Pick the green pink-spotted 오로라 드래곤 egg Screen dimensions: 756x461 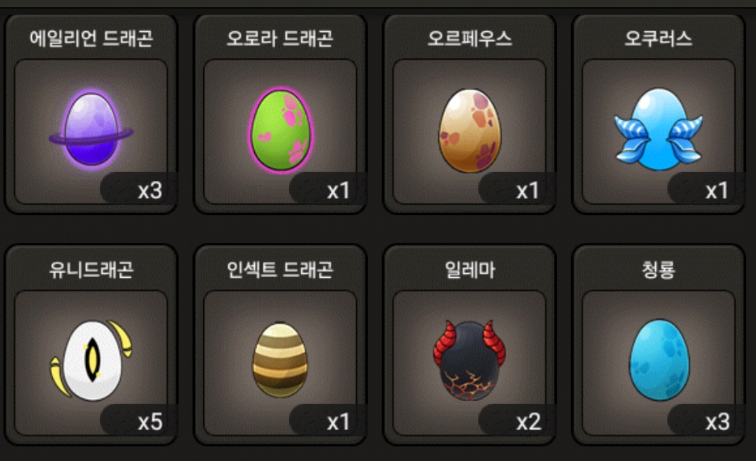click(280, 130)
